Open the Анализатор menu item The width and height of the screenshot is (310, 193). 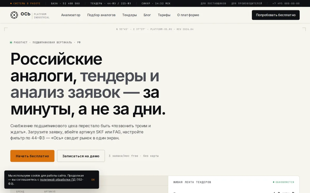pyautogui.click(x=71, y=15)
